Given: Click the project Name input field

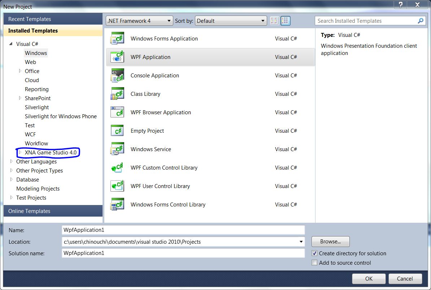Looking at the screenshot, I should tap(183, 230).
